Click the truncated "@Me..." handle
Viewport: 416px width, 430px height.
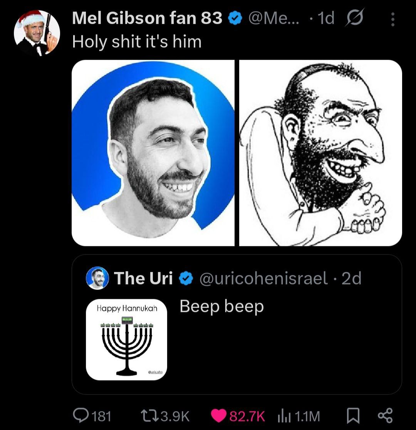(269, 19)
